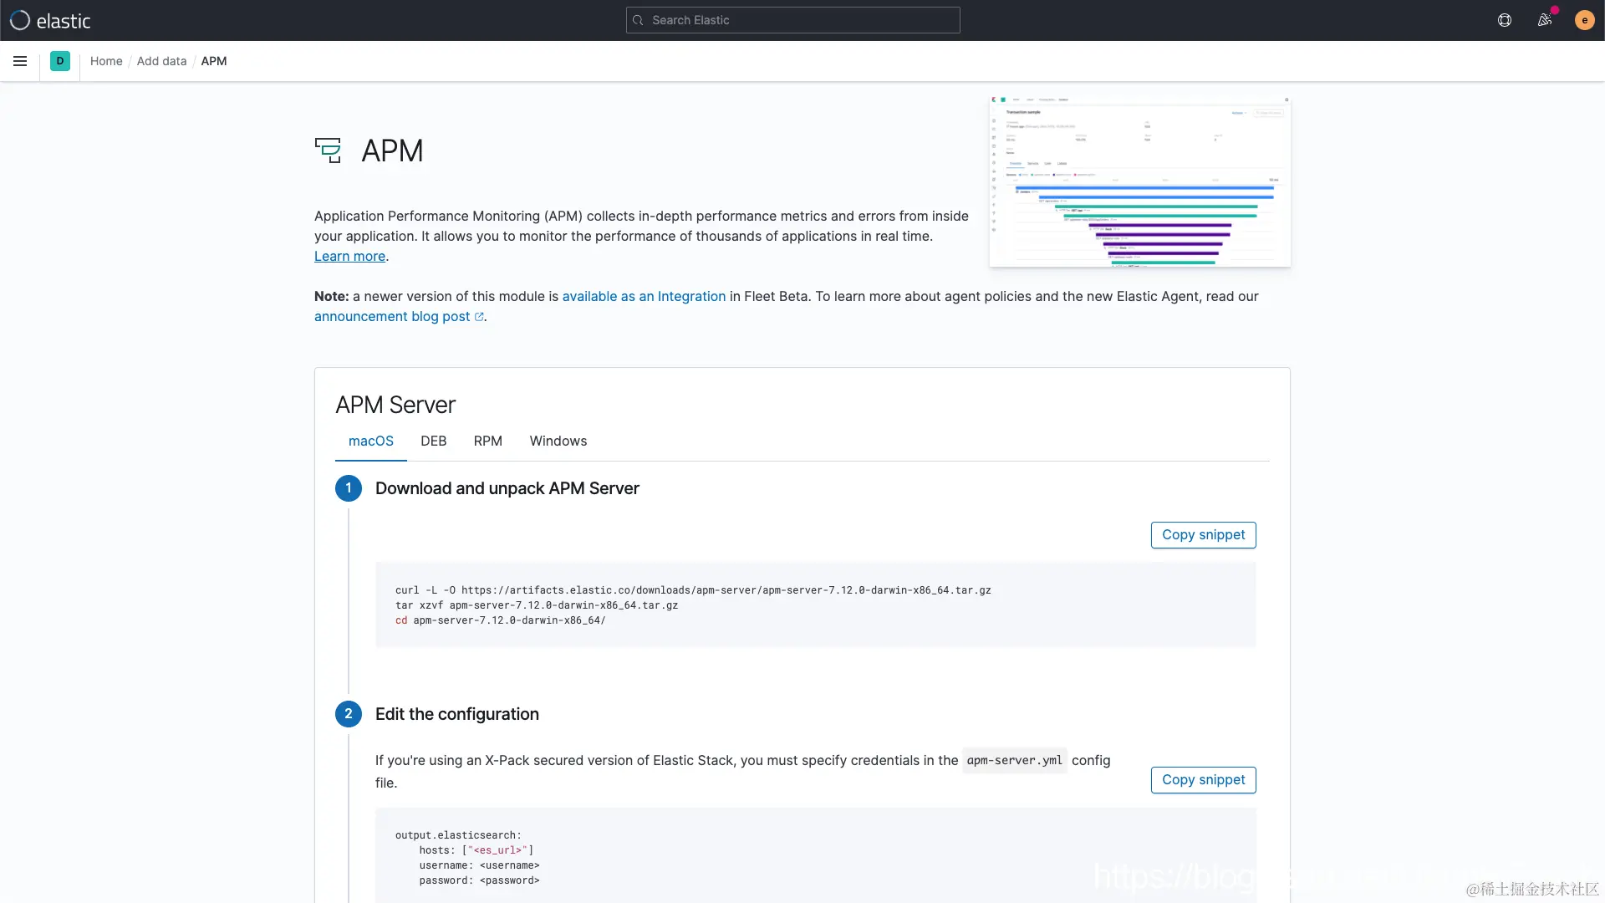The width and height of the screenshot is (1605, 903).
Task: Switch to the Windows tab
Action: (558, 441)
